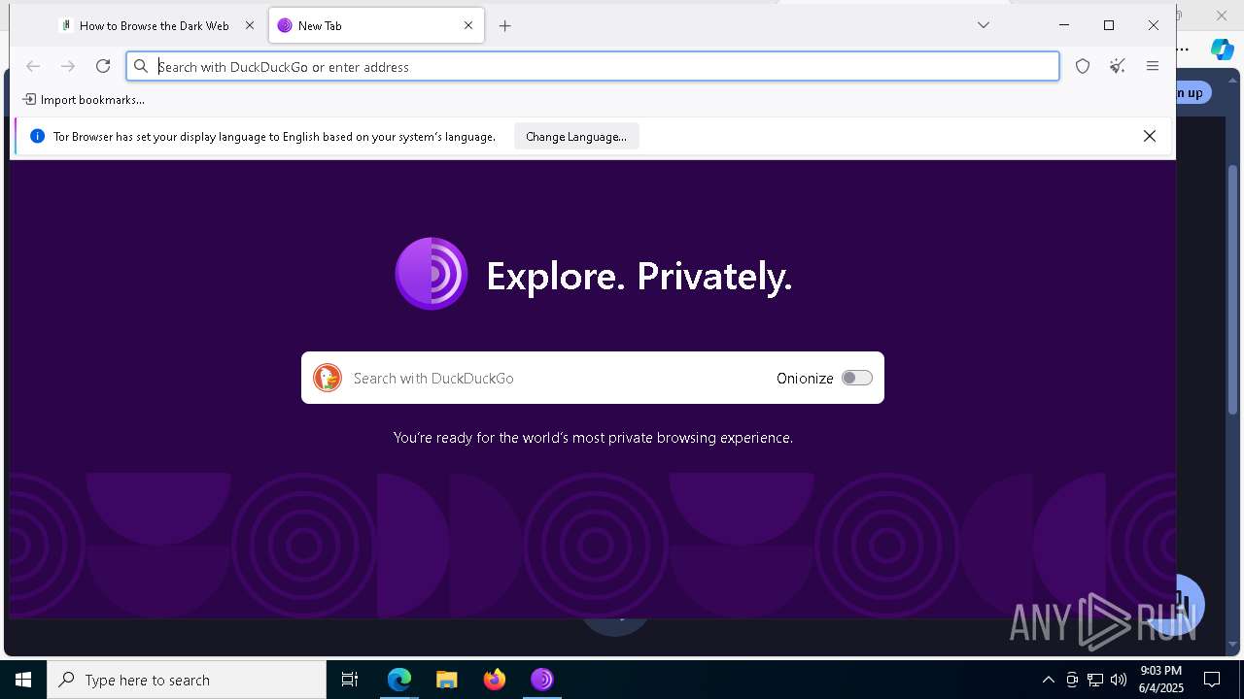Open the notification center icon
1244x699 pixels.
click(x=1213, y=680)
